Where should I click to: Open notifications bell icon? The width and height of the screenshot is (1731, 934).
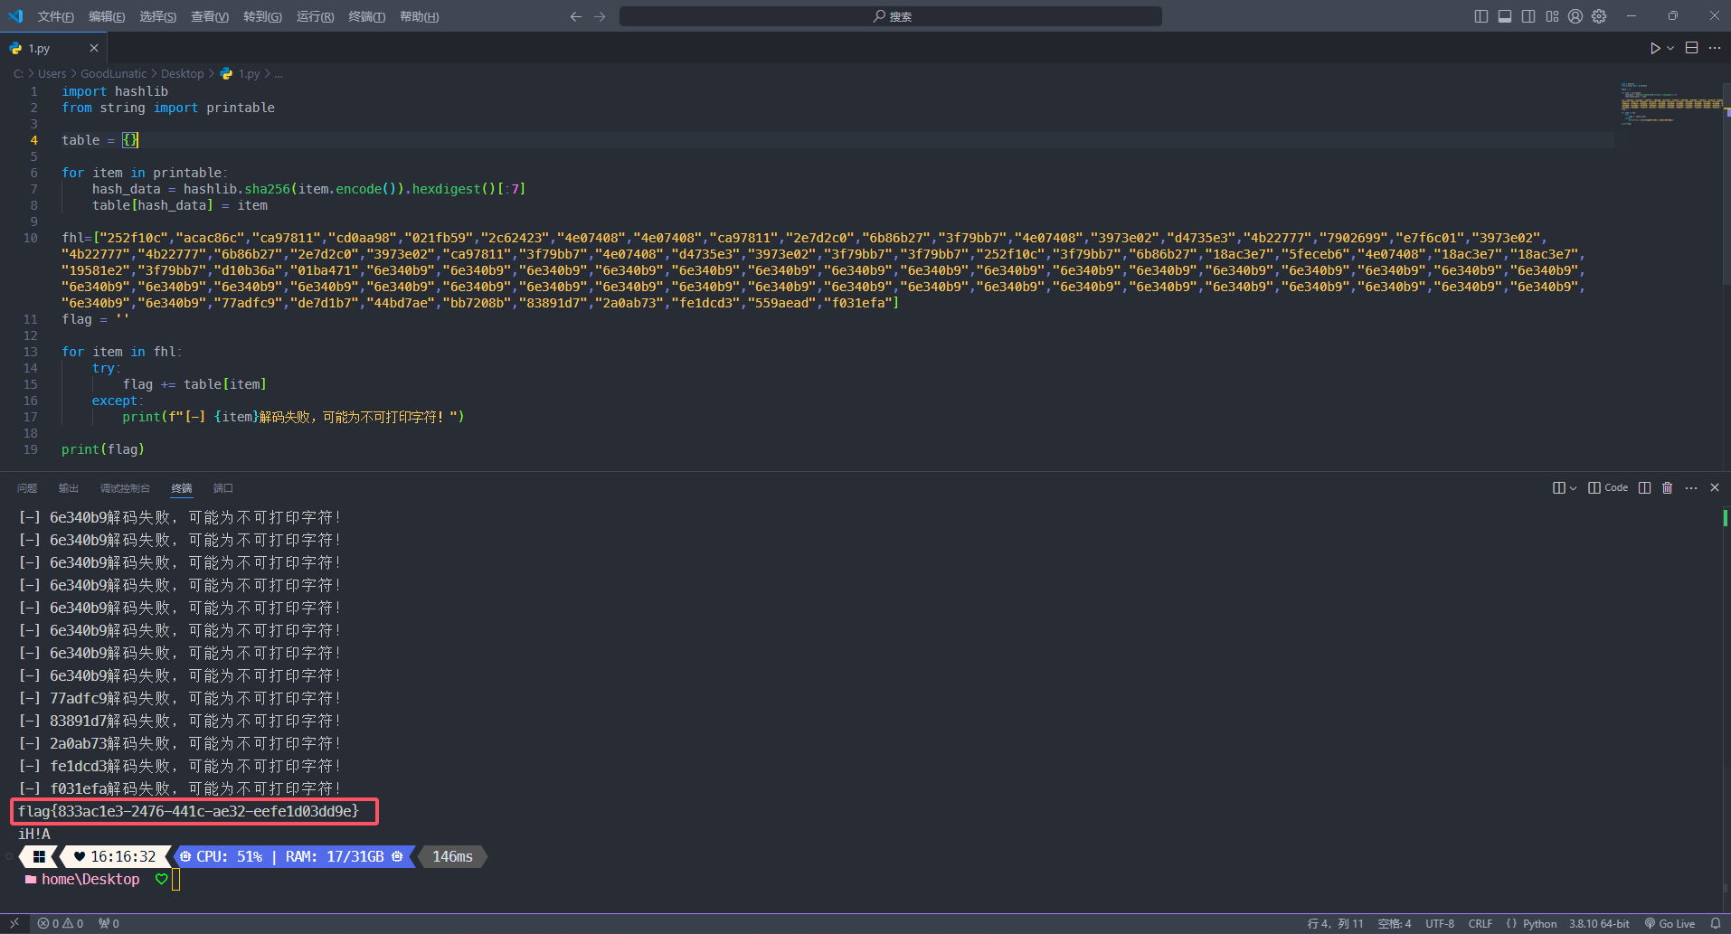point(1715,924)
